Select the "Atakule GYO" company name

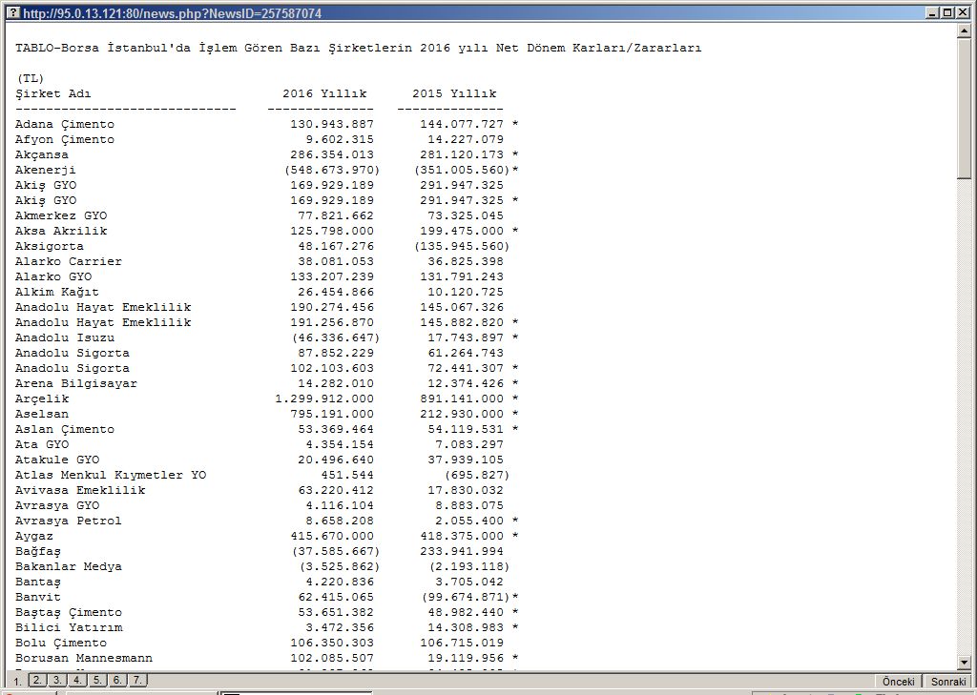pos(56,460)
